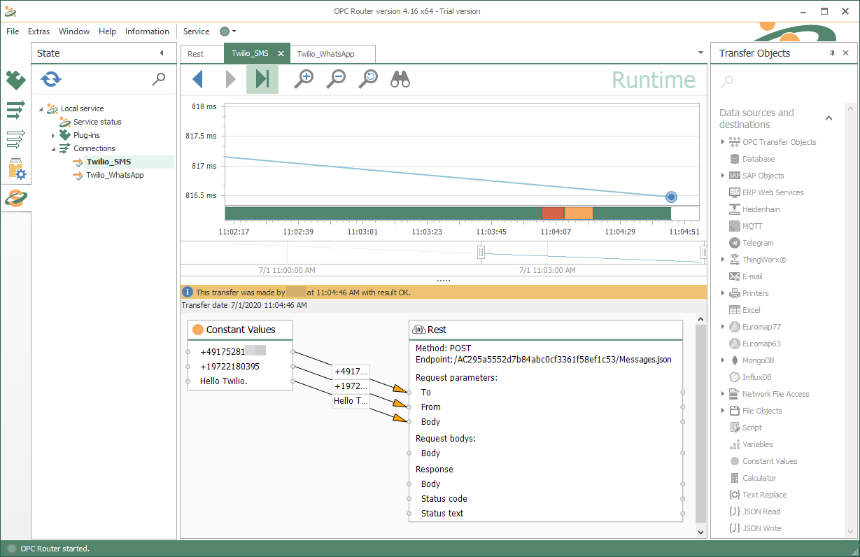Click the binoculars search icon in toolbar

[x=400, y=79]
